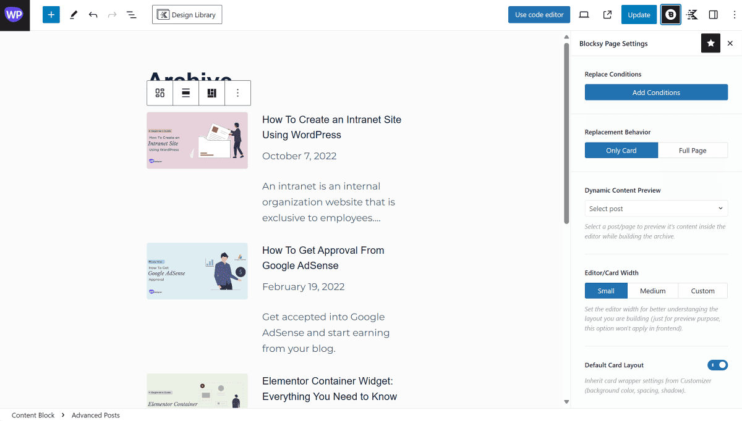Viewport: 742px width, 421px height.
Task: Click the Update button
Action: 639,15
